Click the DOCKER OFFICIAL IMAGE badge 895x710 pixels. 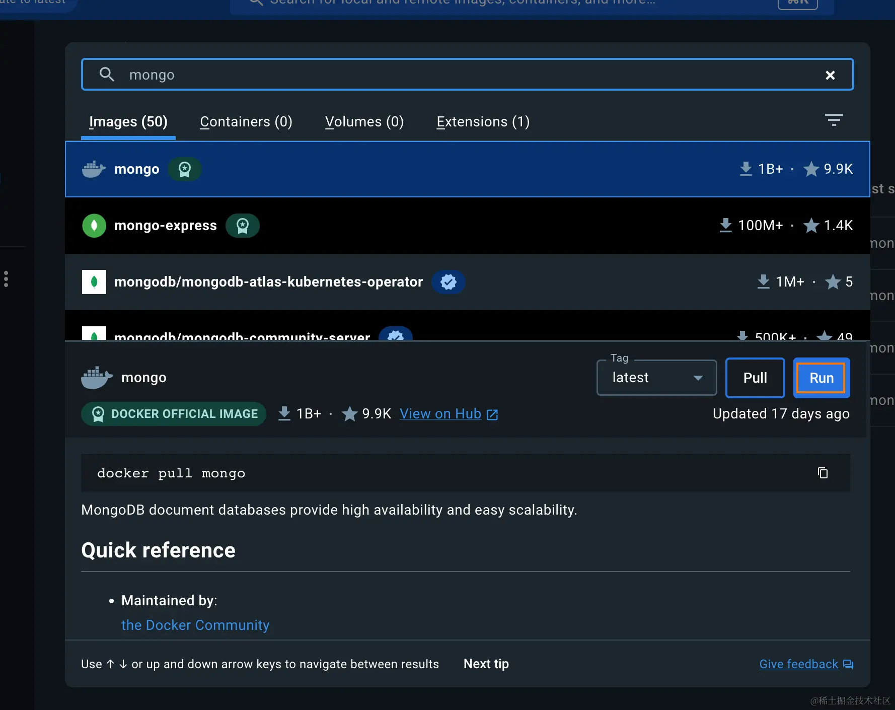pos(174,414)
